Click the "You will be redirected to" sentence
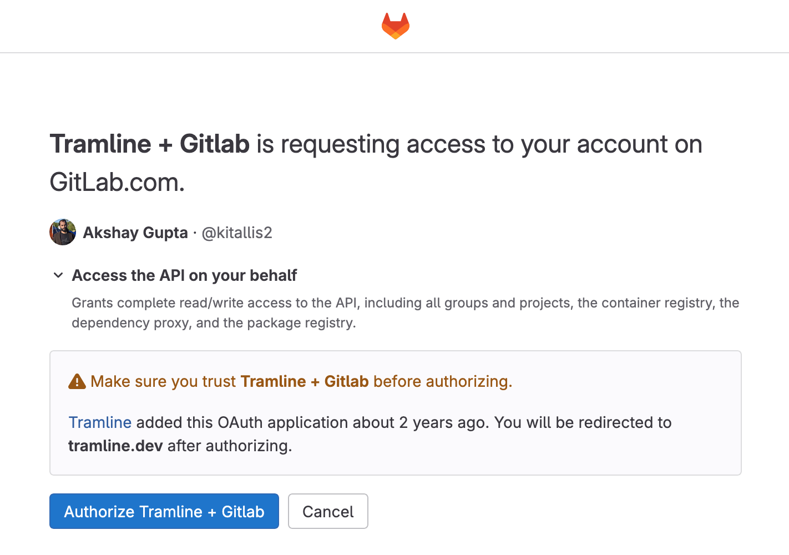789x555 pixels. 583,422
